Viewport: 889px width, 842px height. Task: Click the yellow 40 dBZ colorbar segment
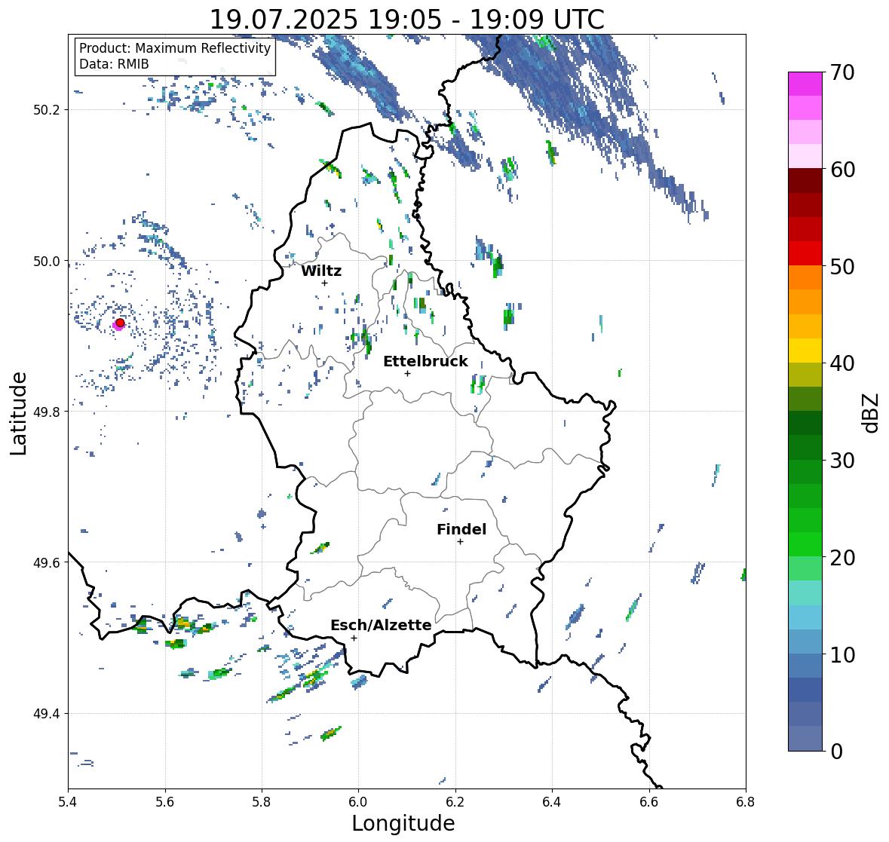click(x=805, y=351)
